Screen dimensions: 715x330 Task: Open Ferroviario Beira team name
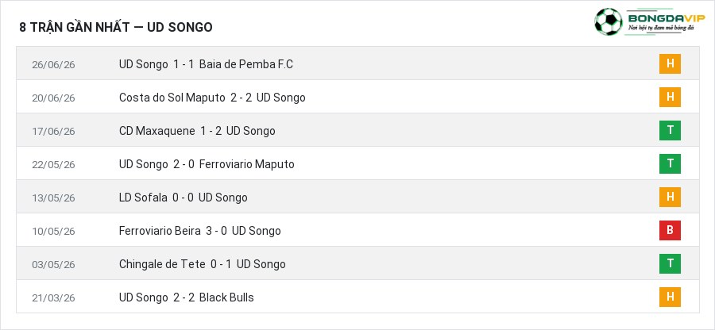pos(160,231)
